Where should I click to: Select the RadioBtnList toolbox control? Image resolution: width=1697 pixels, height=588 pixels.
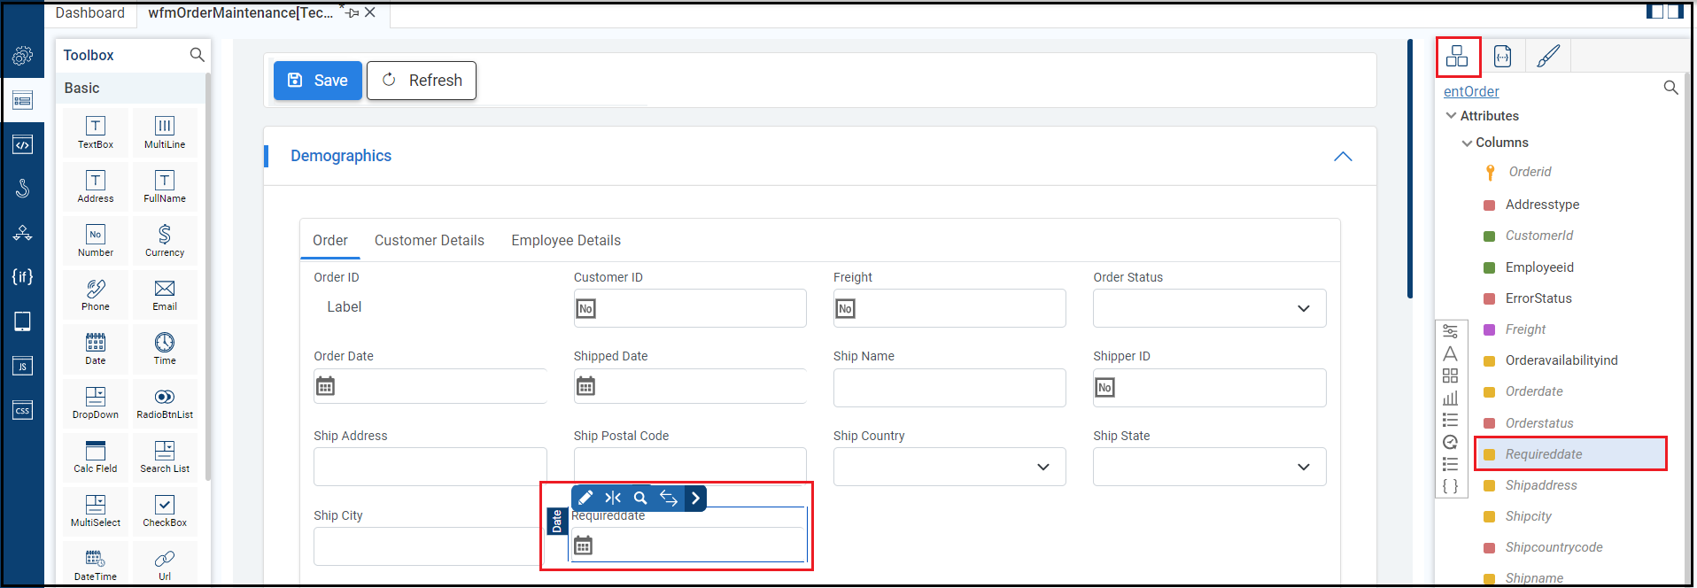(165, 402)
